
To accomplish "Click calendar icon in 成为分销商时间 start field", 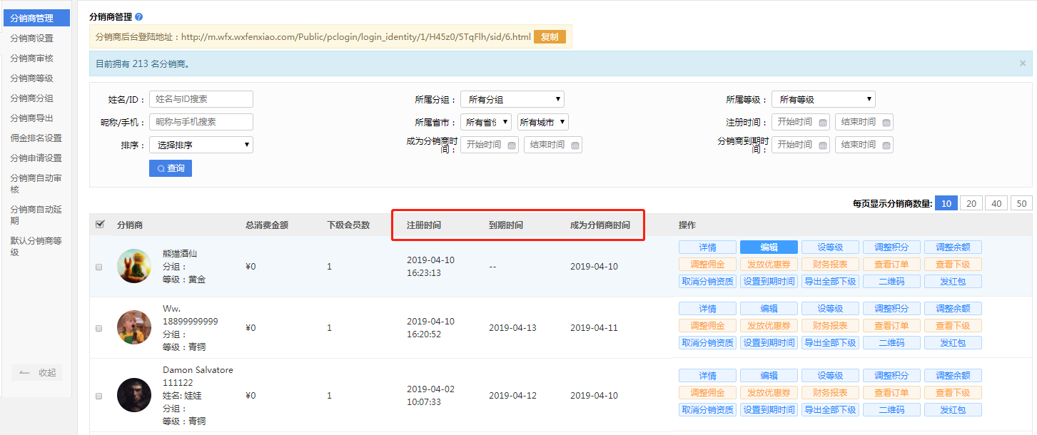I will (x=512, y=145).
